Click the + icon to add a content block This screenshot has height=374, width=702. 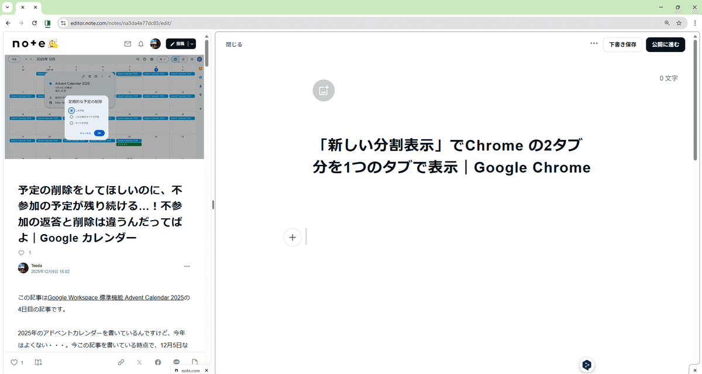tap(292, 237)
